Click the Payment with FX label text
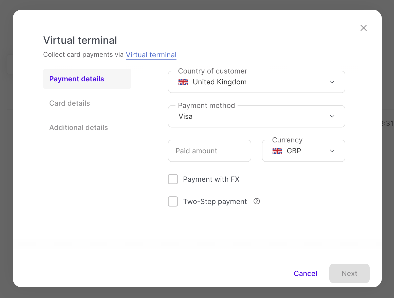Screen dimensions: 394x298 [x=211, y=179]
